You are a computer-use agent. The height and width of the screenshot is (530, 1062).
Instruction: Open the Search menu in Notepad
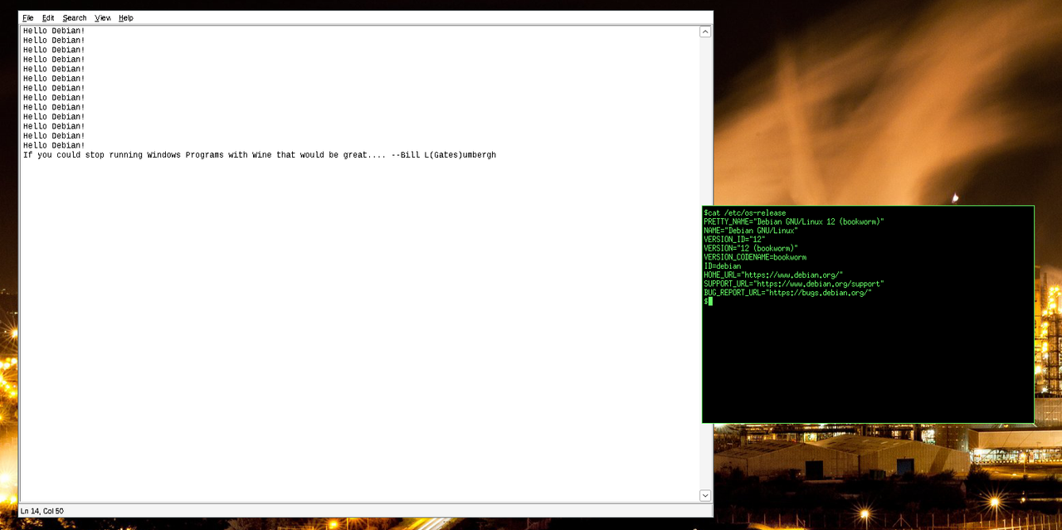pos(75,17)
